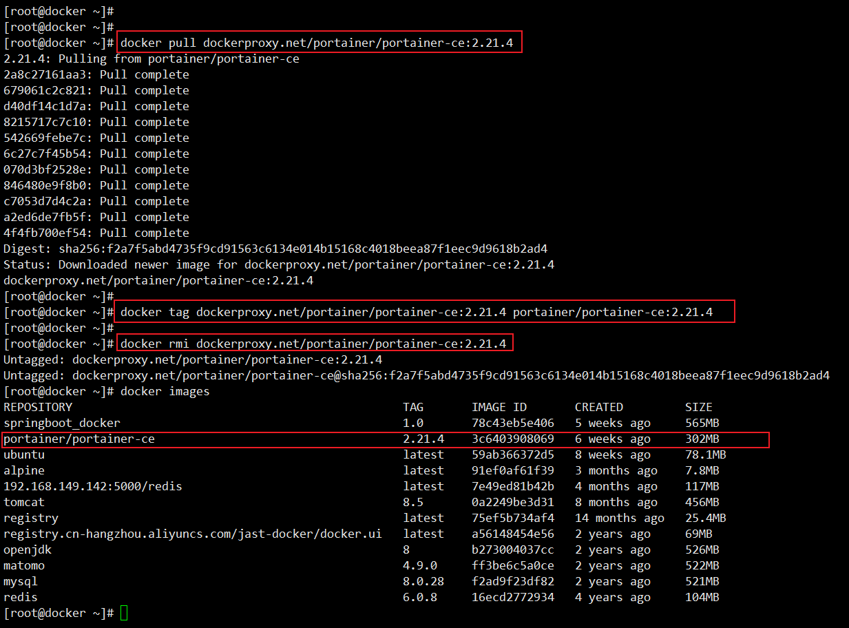Click the tomcat repository name
The height and width of the screenshot is (628, 849).
click(24, 502)
